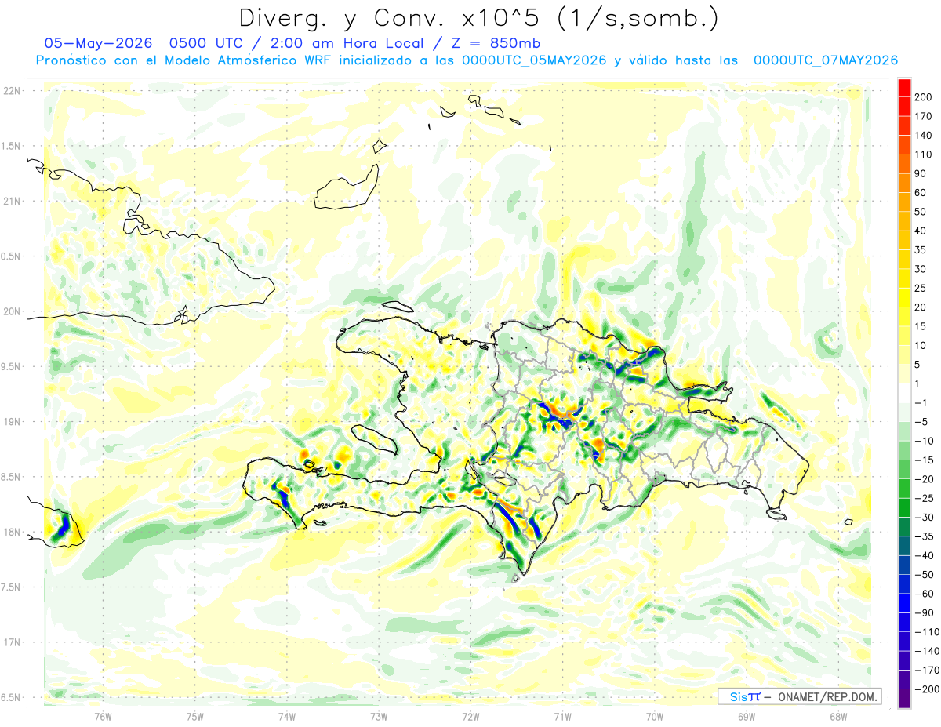Click the 72W longitude axis label
941x727 pixels.
470,716
